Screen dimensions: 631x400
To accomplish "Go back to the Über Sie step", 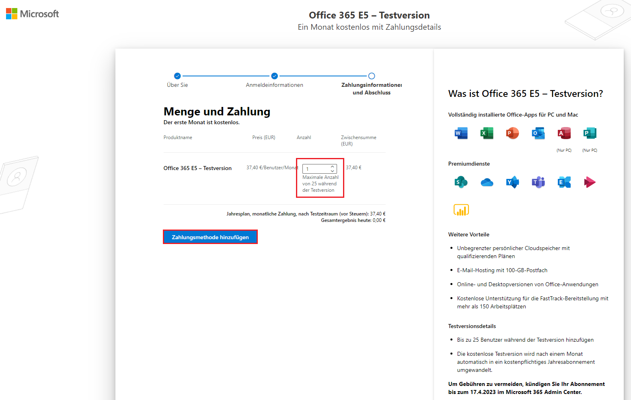I will (x=177, y=76).
